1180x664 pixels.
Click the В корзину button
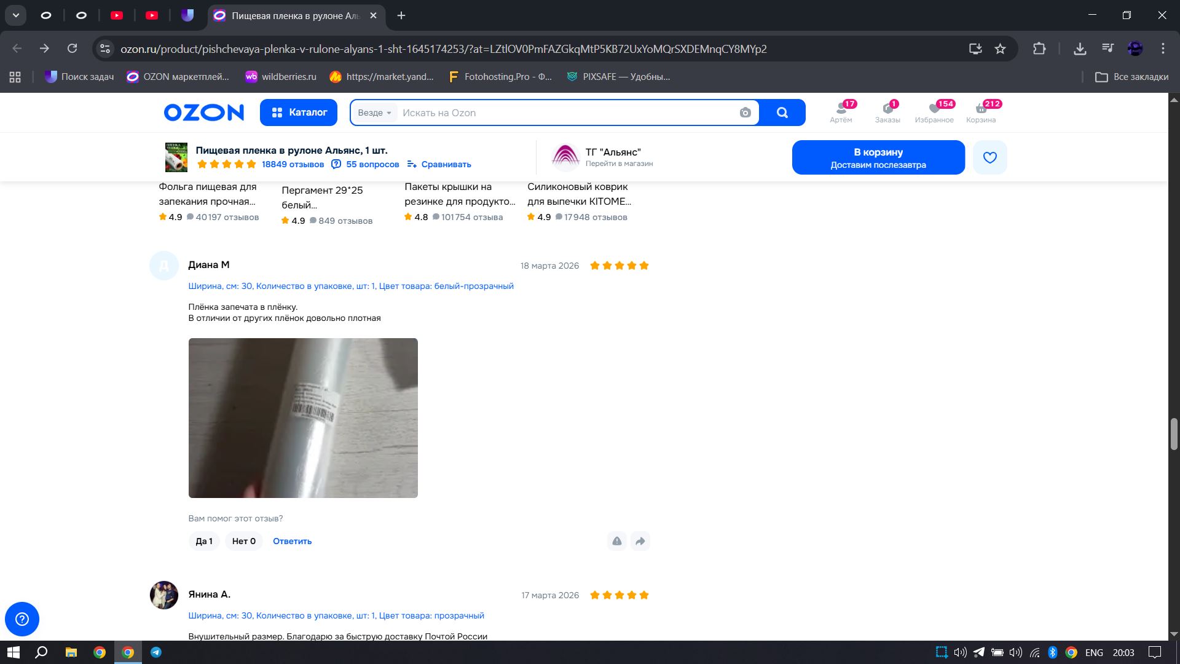[x=878, y=157]
